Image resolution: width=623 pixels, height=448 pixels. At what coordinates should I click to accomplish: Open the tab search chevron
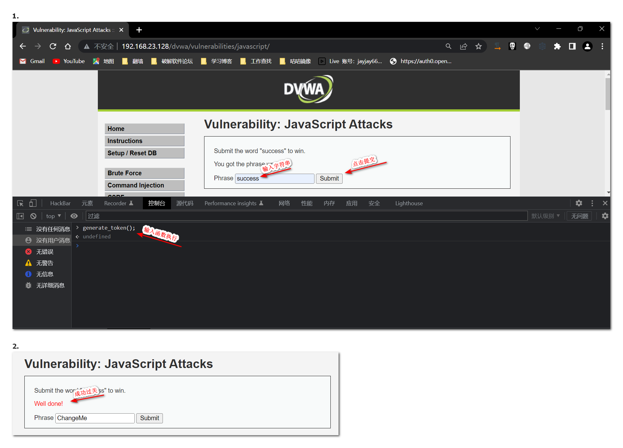[x=537, y=29]
